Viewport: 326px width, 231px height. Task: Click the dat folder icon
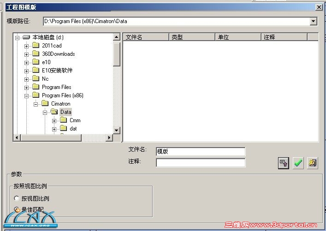tap(64, 128)
